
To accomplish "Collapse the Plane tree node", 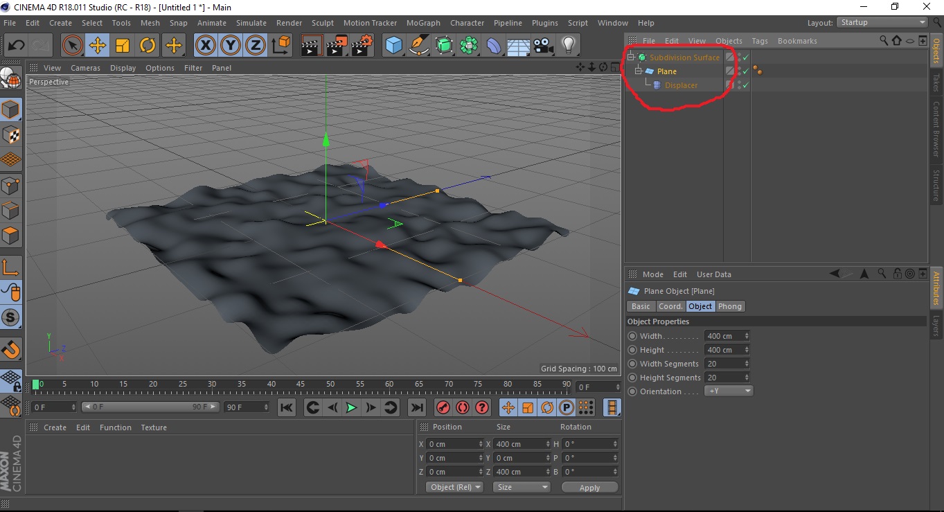I will [x=639, y=71].
